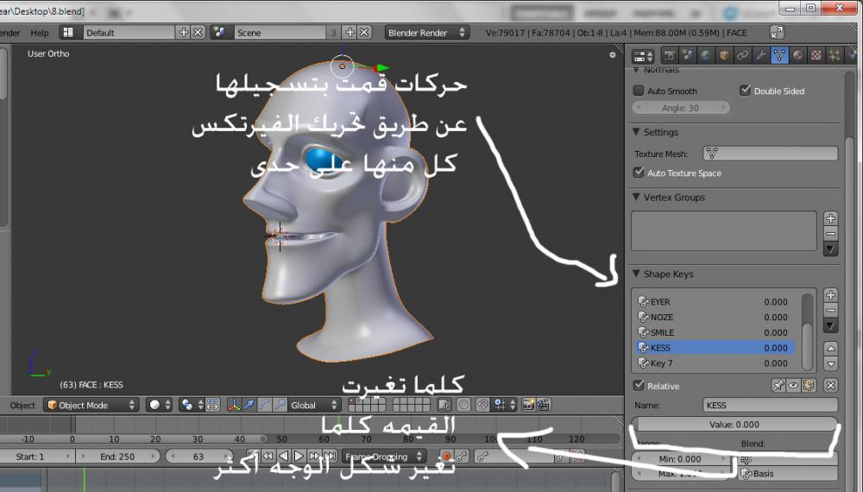This screenshot has width=863, height=492.
Task: Click the Value 0.000 slider
Action: click(734, 425)
